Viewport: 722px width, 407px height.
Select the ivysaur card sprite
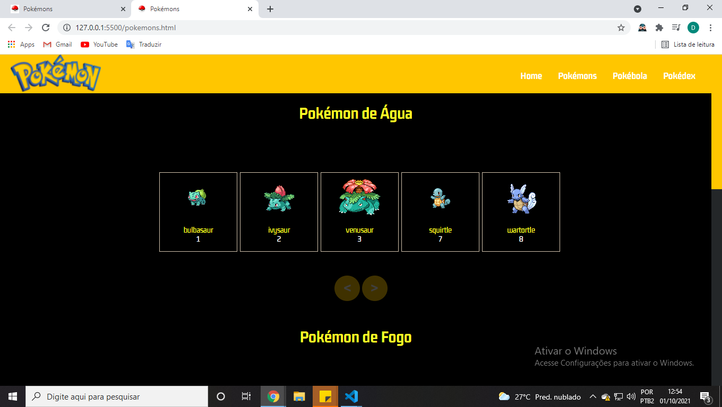[279, 198]
